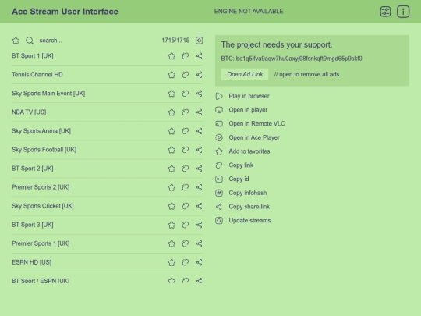Screen dimensions: 421x316
Task: Refresh list icon next to 1715/1715
Action: coord(200,41)
